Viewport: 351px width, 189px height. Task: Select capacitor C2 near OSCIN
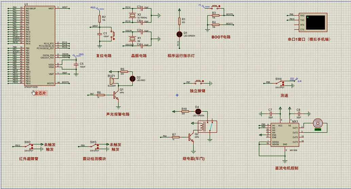(x=142, y=32)
